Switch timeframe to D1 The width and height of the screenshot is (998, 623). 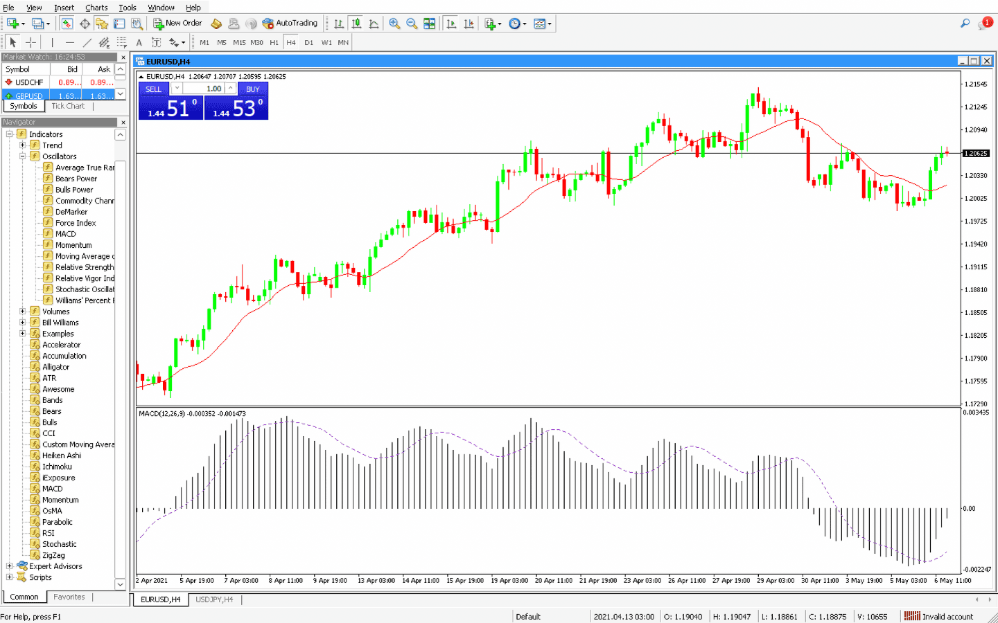(x=309, y=42)
